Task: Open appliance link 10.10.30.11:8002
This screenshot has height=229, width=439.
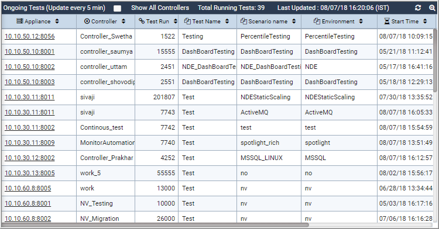Action: pos(30,127)
